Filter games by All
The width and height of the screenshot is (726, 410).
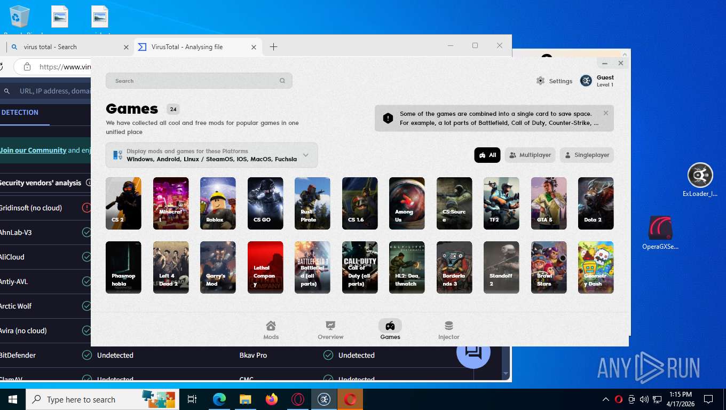coord(487,155)
